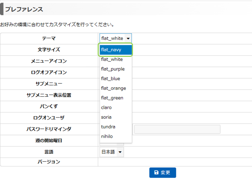Screen dimensions: 252x194
Task: Choose the soria theme option
Action: (x=115, y=117)
